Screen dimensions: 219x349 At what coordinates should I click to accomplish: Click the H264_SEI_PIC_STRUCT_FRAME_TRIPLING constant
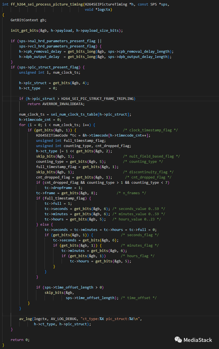(98, 98)
